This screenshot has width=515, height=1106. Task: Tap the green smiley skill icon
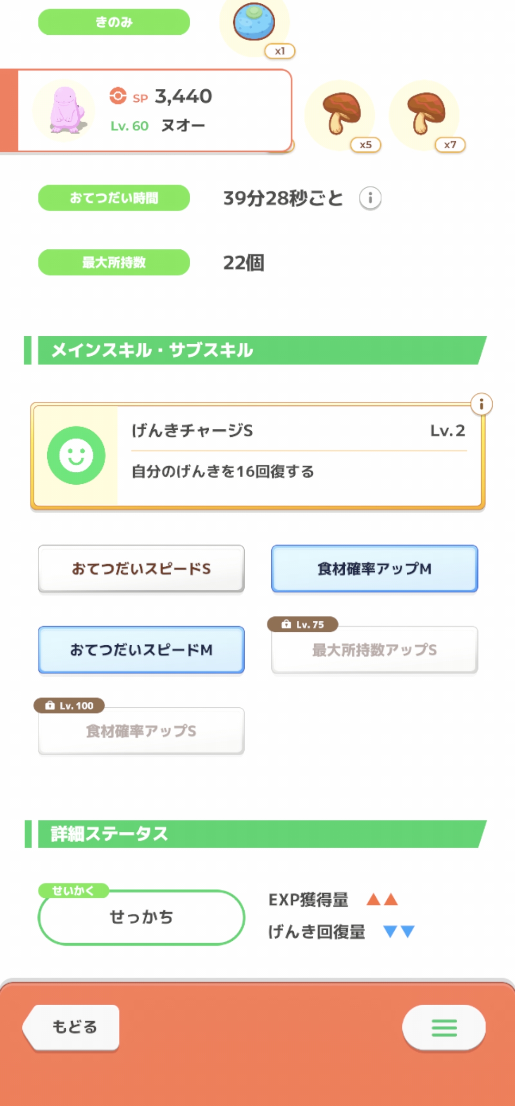click(x=76, y=456)
